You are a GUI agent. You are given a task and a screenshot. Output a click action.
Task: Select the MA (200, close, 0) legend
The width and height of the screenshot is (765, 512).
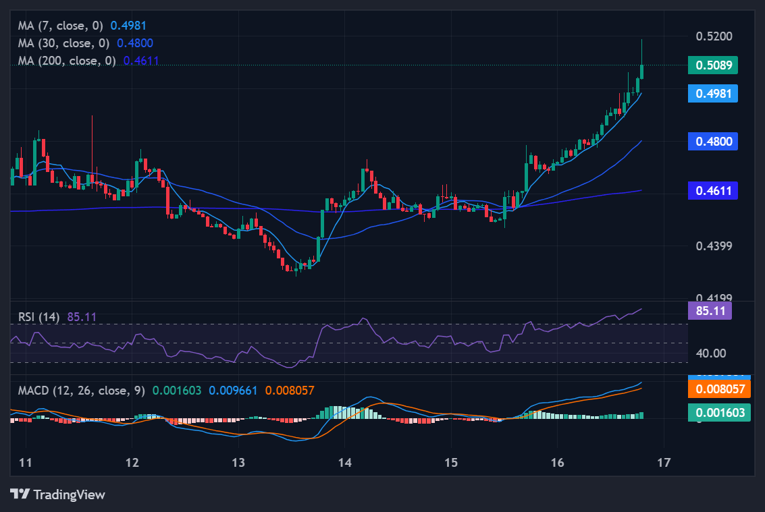click(x=68, y=61)
